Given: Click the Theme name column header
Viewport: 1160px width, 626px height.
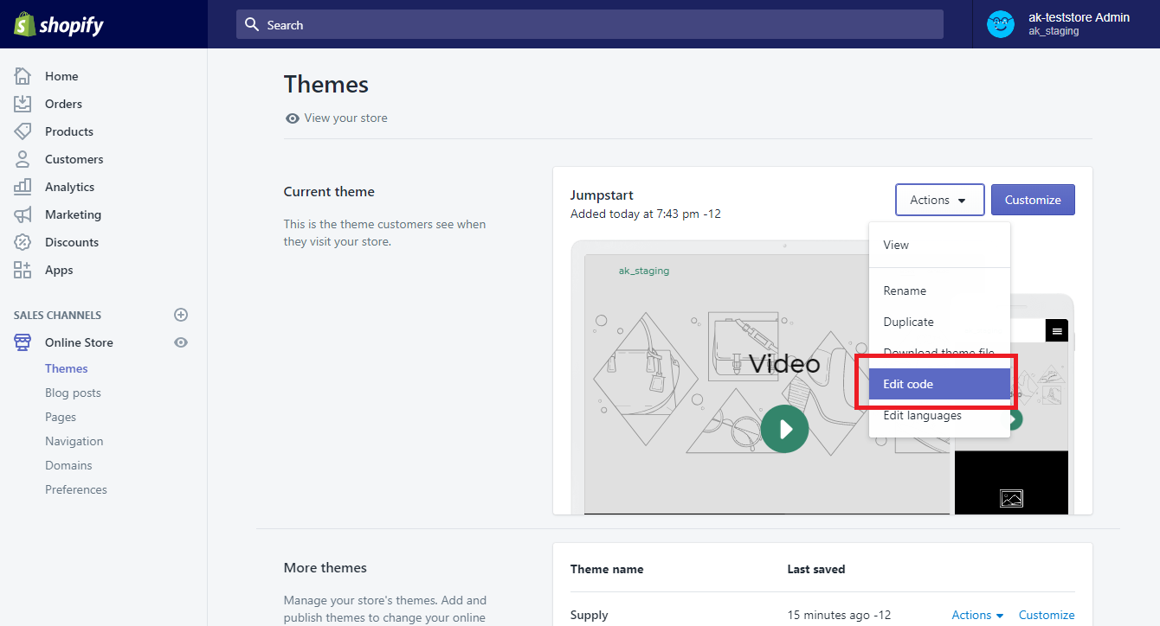Looking at the screenshot, I should 607,569.
